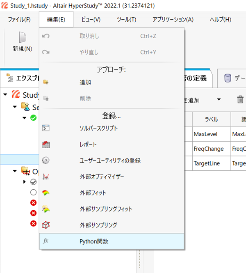246x273 pixels.
Task: Select the FreqChange label cell
Action: [212, 149]
